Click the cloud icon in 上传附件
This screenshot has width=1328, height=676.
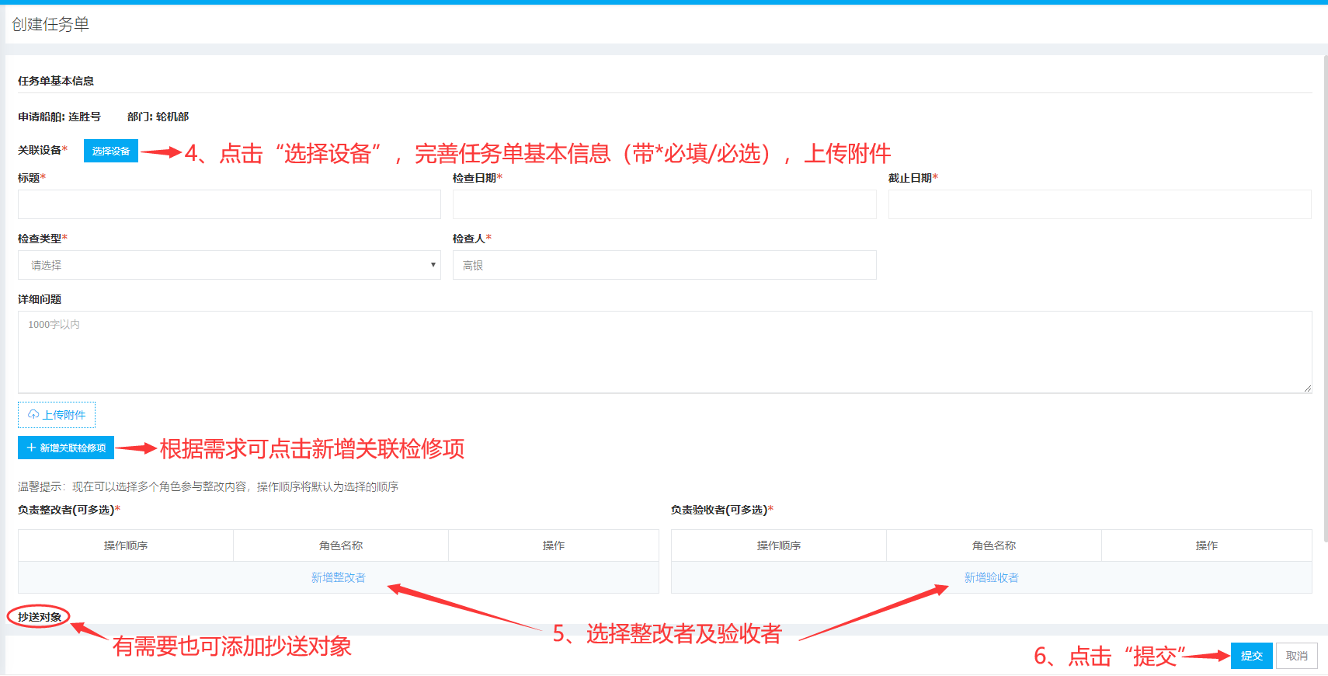[33, 415]
